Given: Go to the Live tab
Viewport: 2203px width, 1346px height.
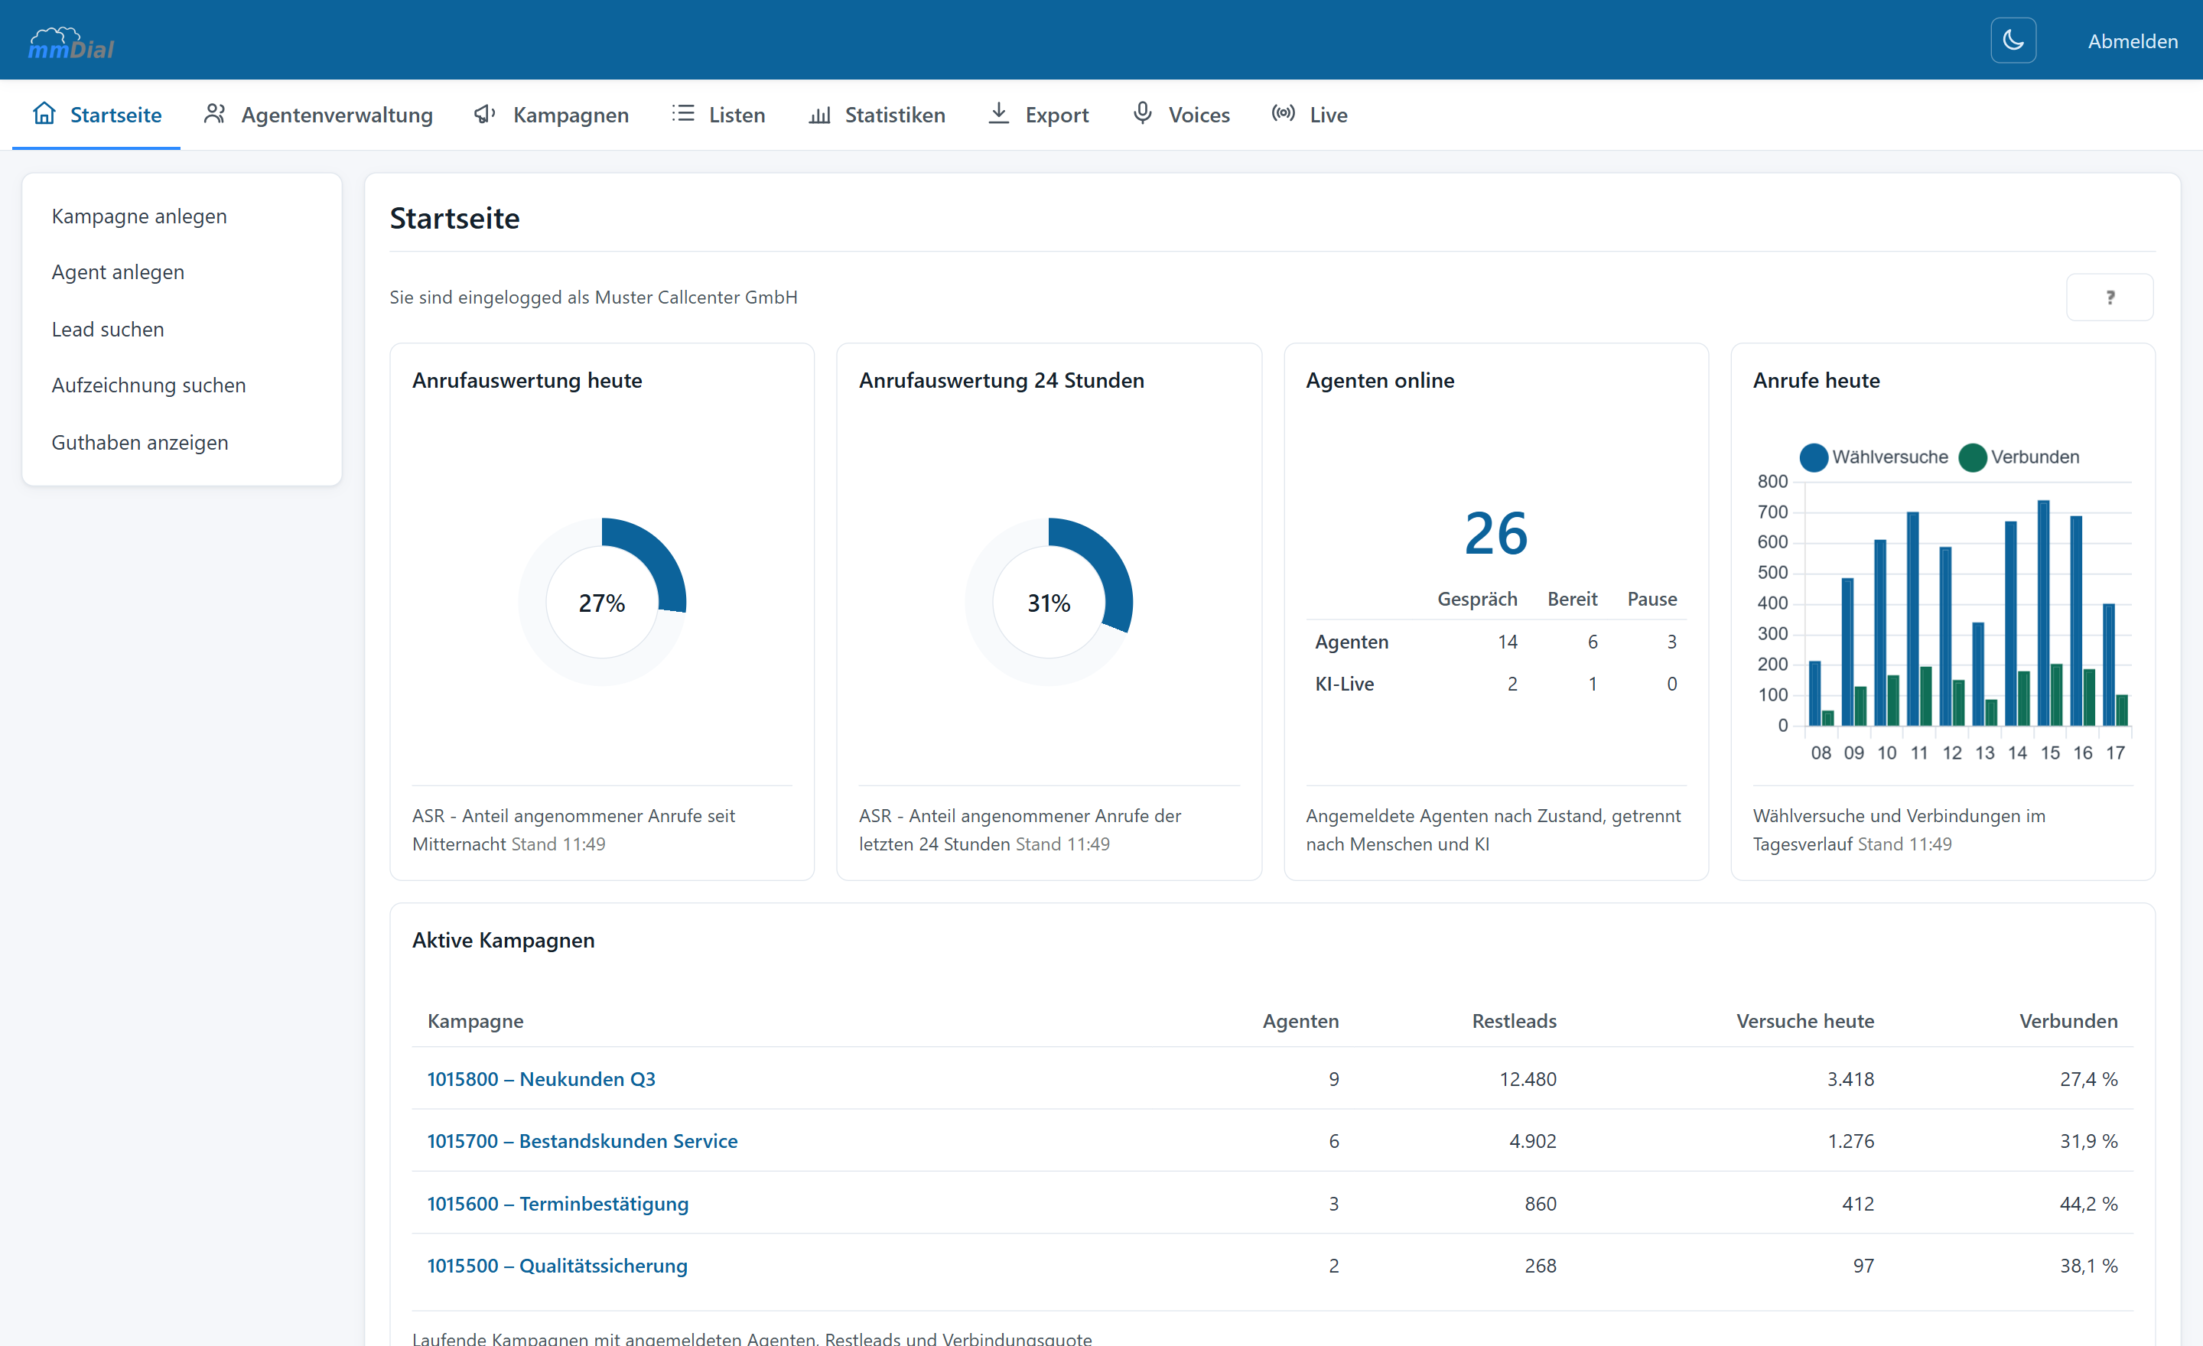Looking at the screenshot, I should click(x=1309, y=115).
